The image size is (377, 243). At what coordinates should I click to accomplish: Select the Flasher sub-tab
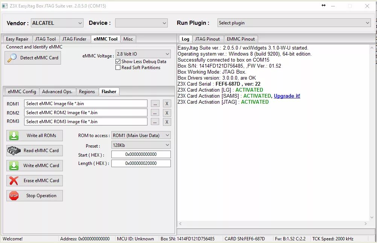(109, 92)
